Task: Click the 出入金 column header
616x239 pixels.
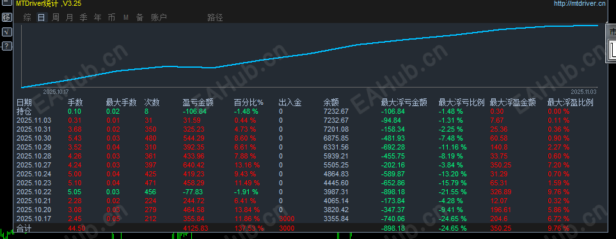Action: pyautogui.click(x=290, y=103)
